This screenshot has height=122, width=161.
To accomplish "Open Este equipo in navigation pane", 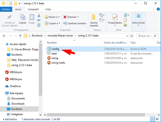I will point(14,93).
